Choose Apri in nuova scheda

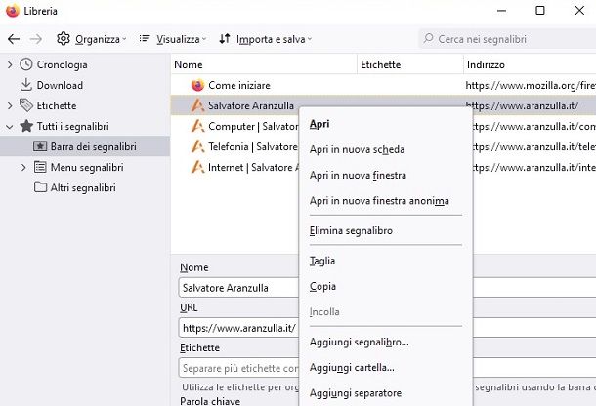[386, 149]
